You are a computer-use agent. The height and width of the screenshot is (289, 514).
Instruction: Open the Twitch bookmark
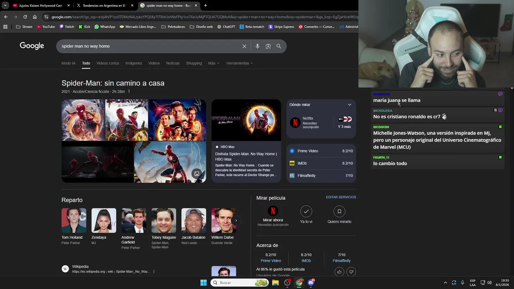pos(67,27)
